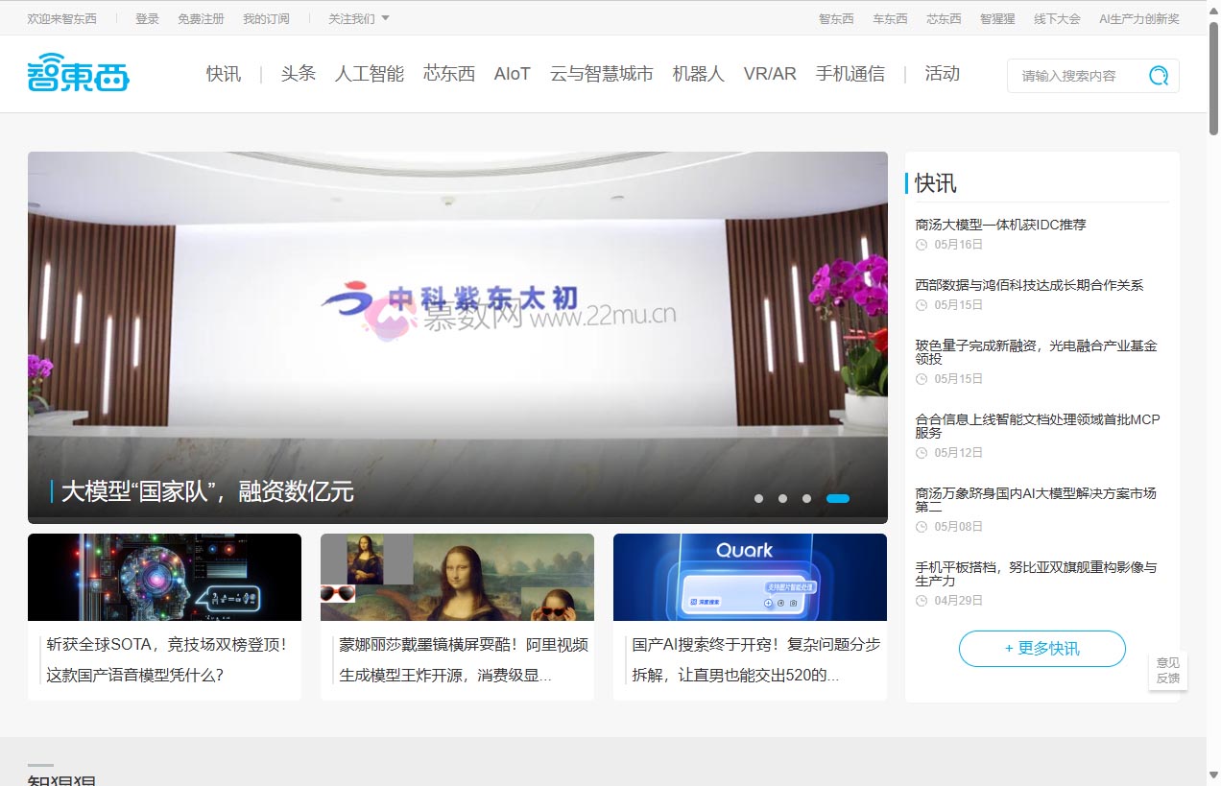
Task: Click the 免费注册 link
Action: (x=201, y=18)
